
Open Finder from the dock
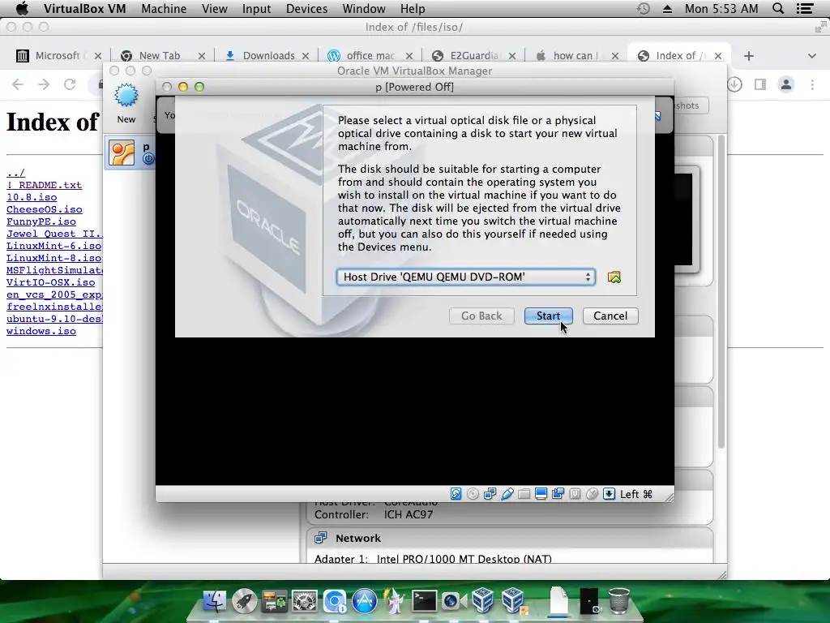(214, 601)
